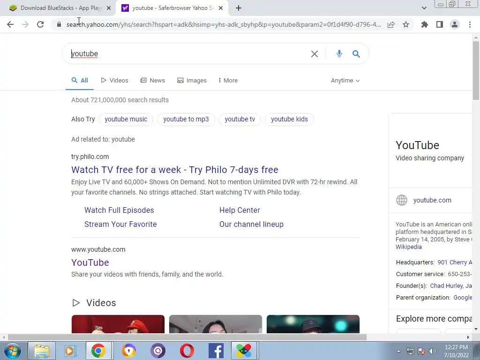
Task: Switch to Images results tab
Action: [192, 81]
